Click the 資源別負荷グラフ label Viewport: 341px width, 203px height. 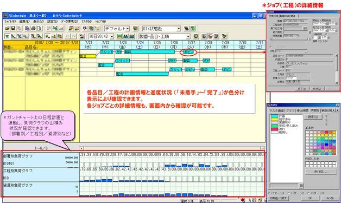(x=18, y=185)
